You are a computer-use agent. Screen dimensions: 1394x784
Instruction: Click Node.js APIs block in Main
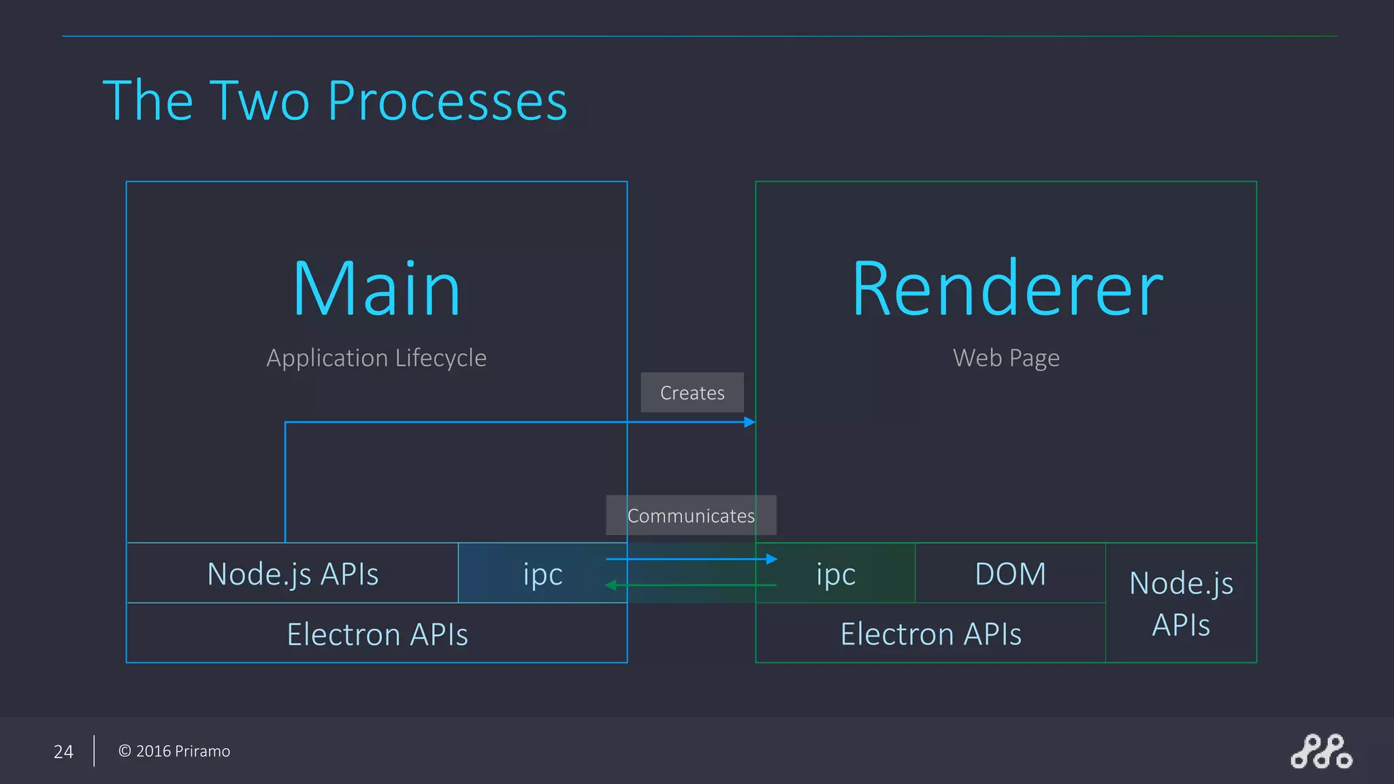(293, 574)
